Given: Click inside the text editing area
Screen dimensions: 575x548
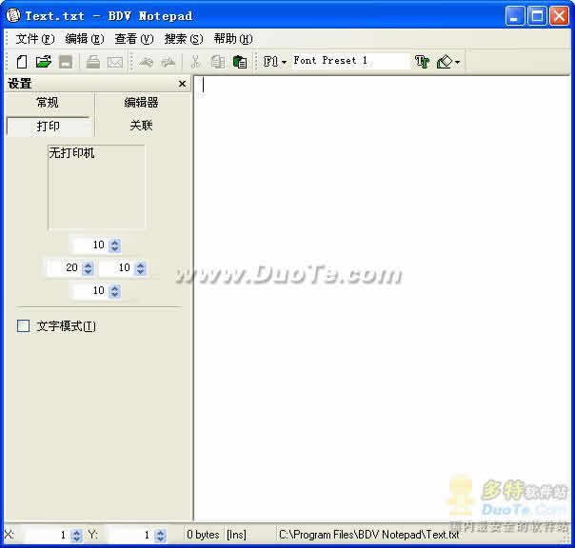Looking at the screenshot, I should tap(382, 298).
